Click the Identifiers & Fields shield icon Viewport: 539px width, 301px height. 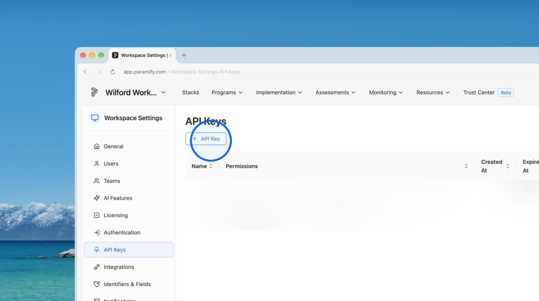click(97, 284)
